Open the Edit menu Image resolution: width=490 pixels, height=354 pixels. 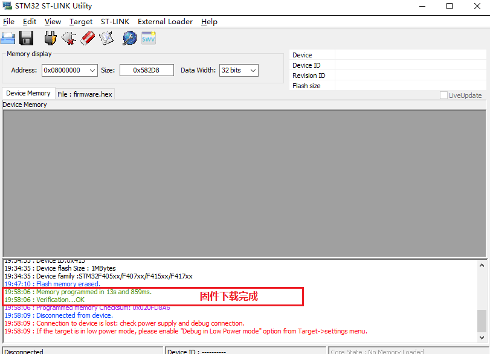30,22
